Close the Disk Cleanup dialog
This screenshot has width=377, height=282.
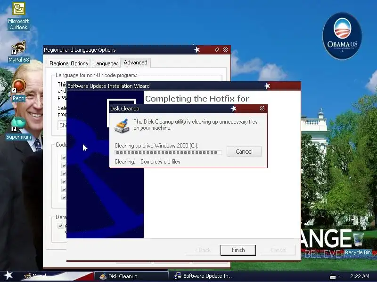262,109
